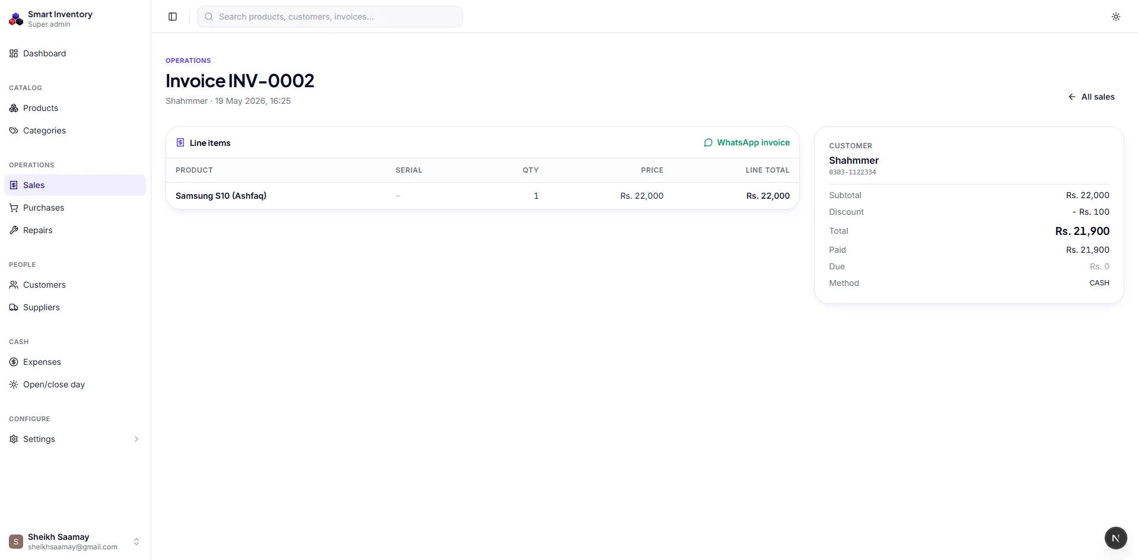The image size is (1138, 560).
Task: Open Dashboard from the sidebar
Action: [x=75, y=53]
